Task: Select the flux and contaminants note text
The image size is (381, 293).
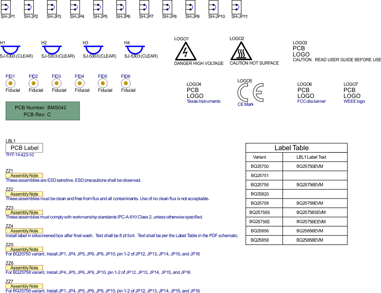Action: click(x=108, y=199)
